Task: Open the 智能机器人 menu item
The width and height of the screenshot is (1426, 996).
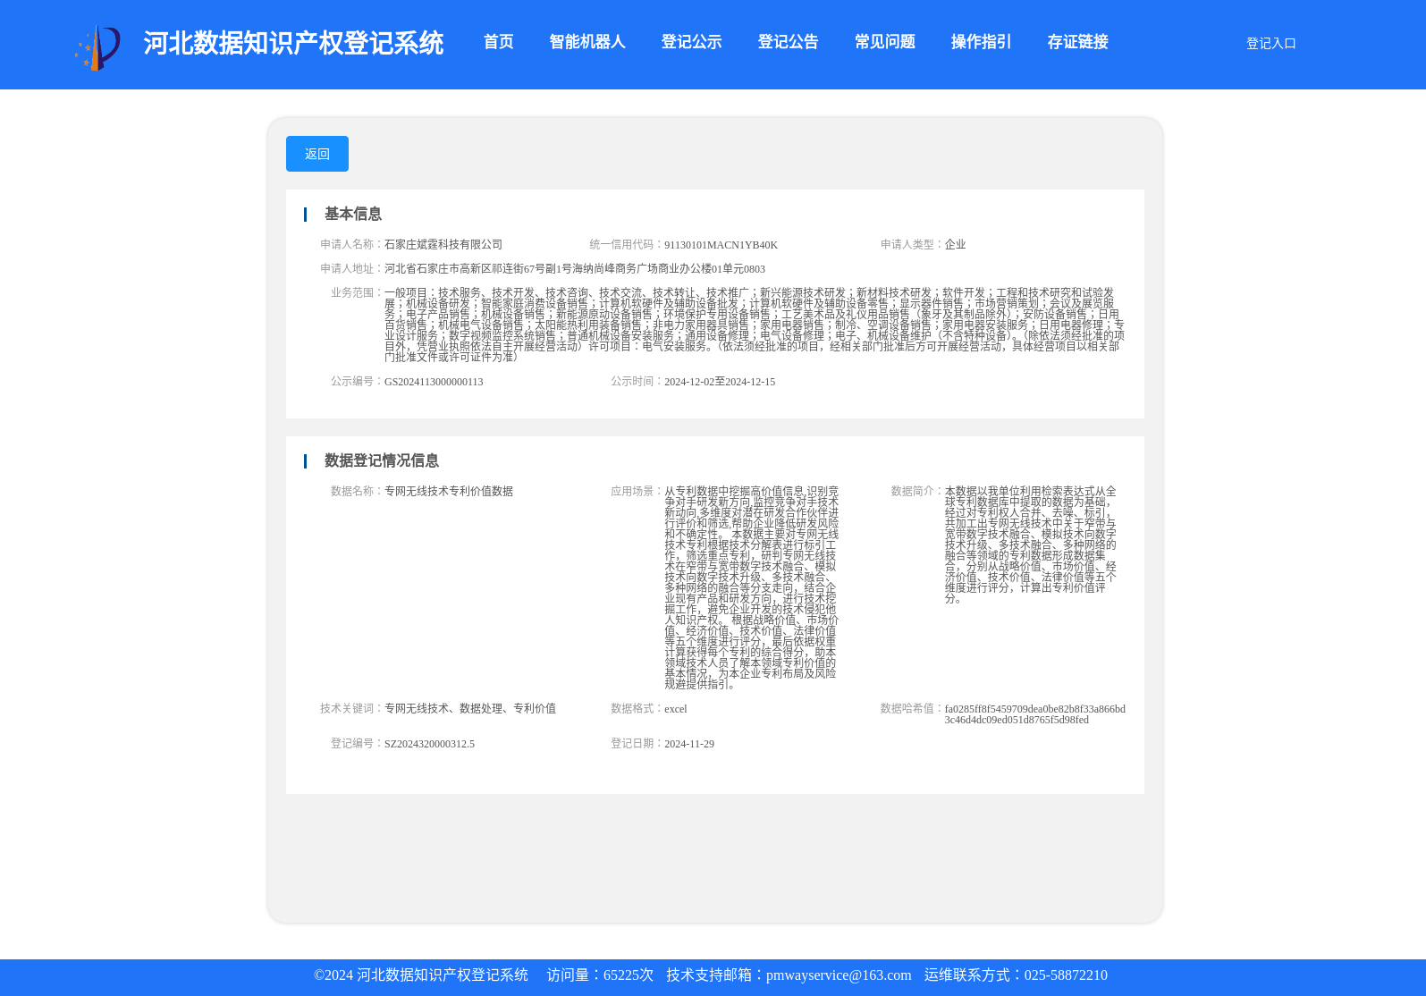Action: pos(587,42)
